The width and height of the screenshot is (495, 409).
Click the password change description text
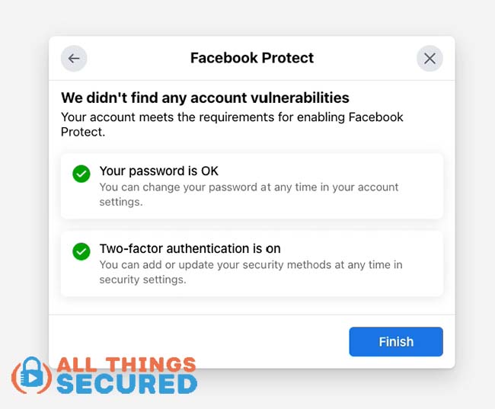pos(249,194)
